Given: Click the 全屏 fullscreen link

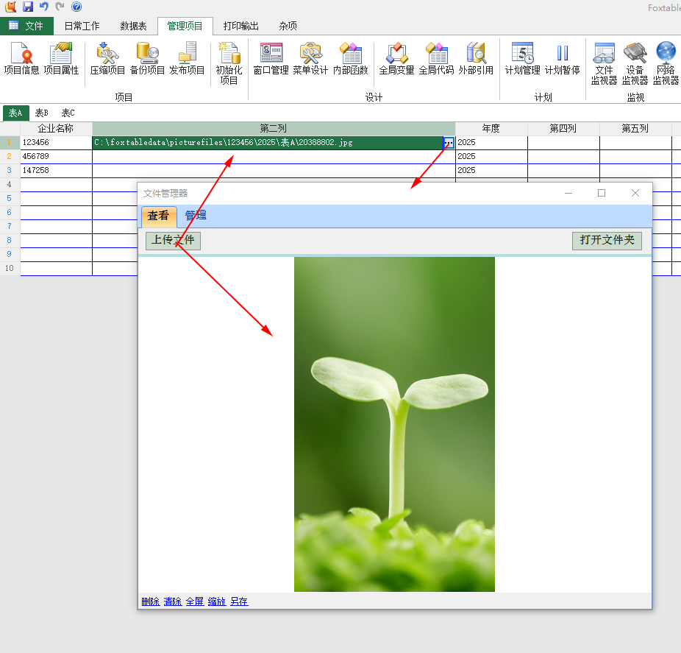Looking at the screenshot, I should point(195,601).
